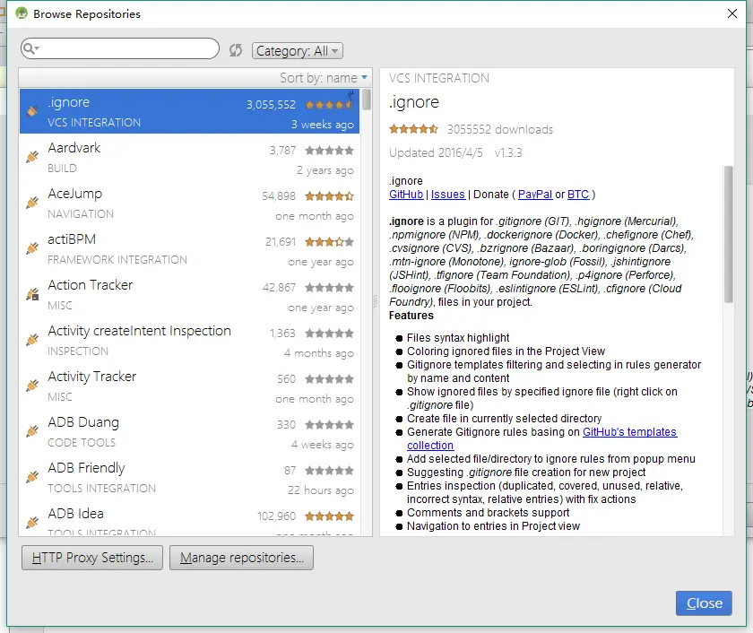This screenshot has width=753, height=633.
Task: Click Manage repositories button
Action: tap(241, 558)
